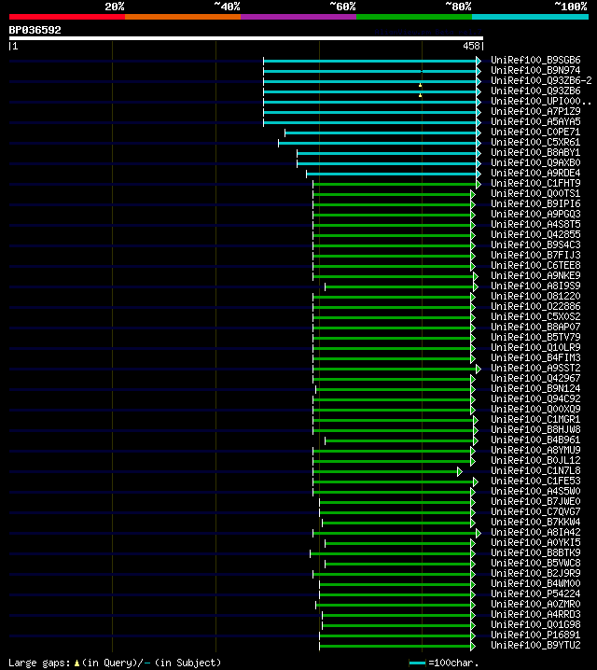The width and height of the screenshot is (597, 670).
Task: Click the cyan ~100% identity legend segment
Action: 531,17
